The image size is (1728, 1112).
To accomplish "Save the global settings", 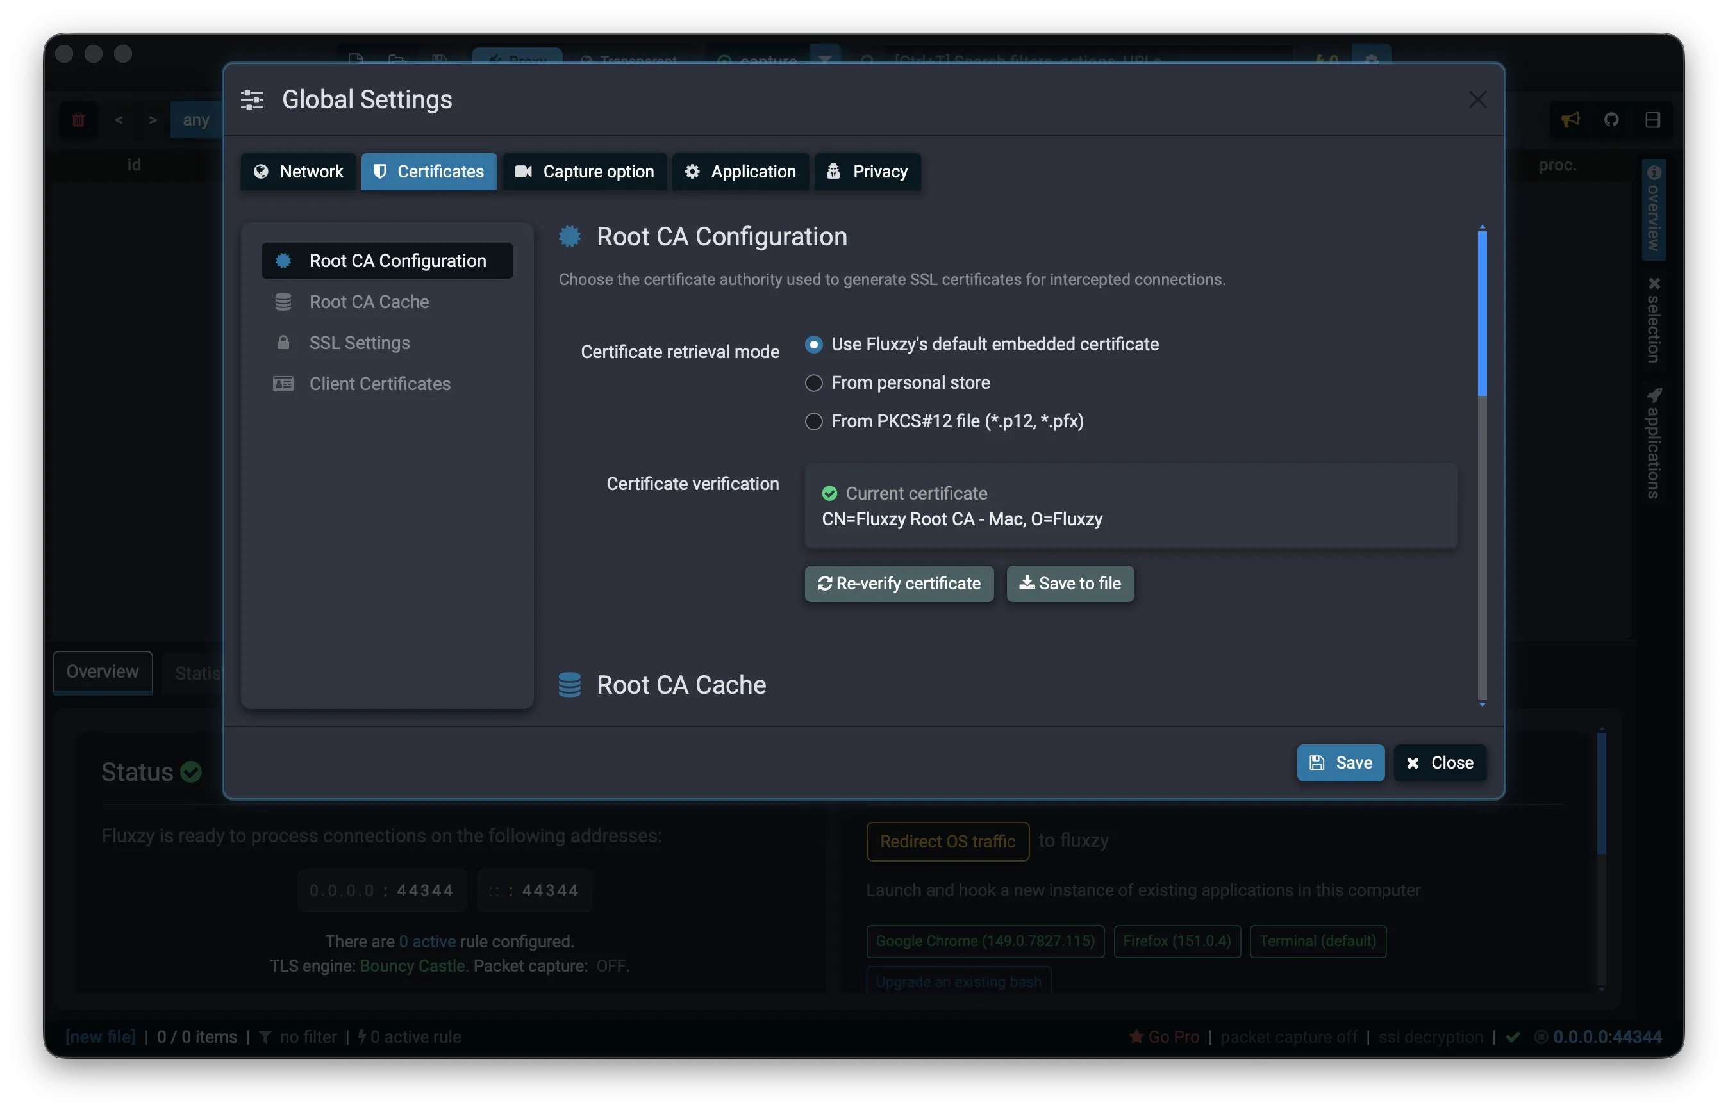I will click(1340, 762).
